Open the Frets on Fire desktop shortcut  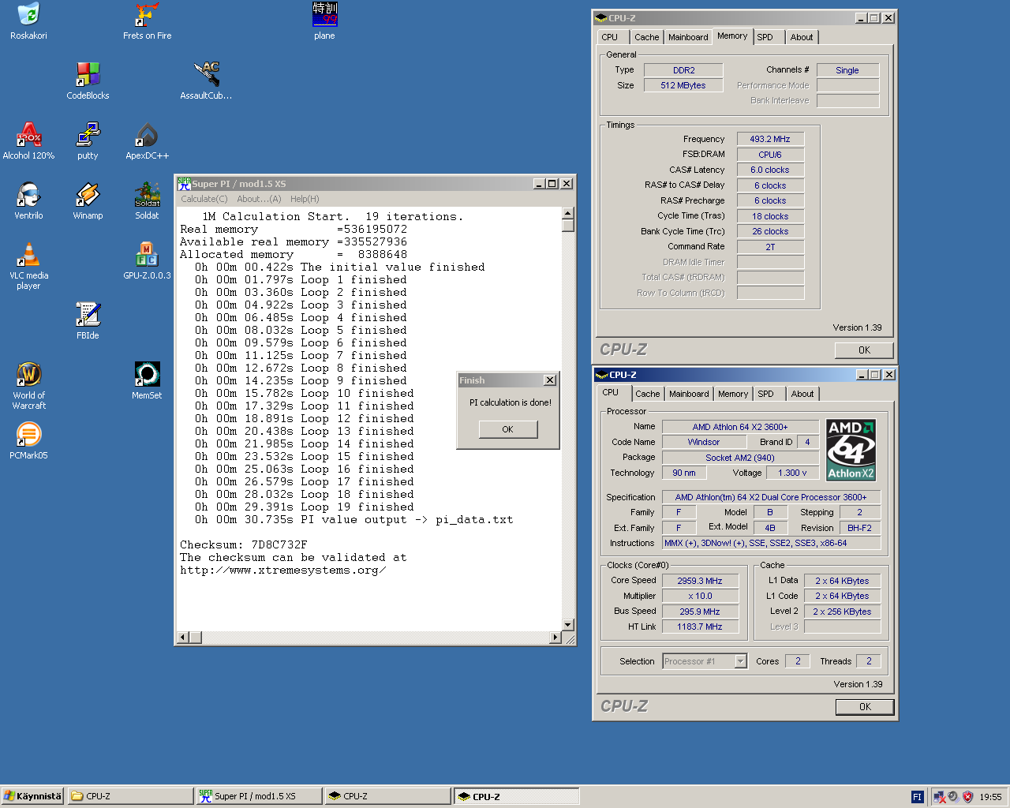pos(147,21)
